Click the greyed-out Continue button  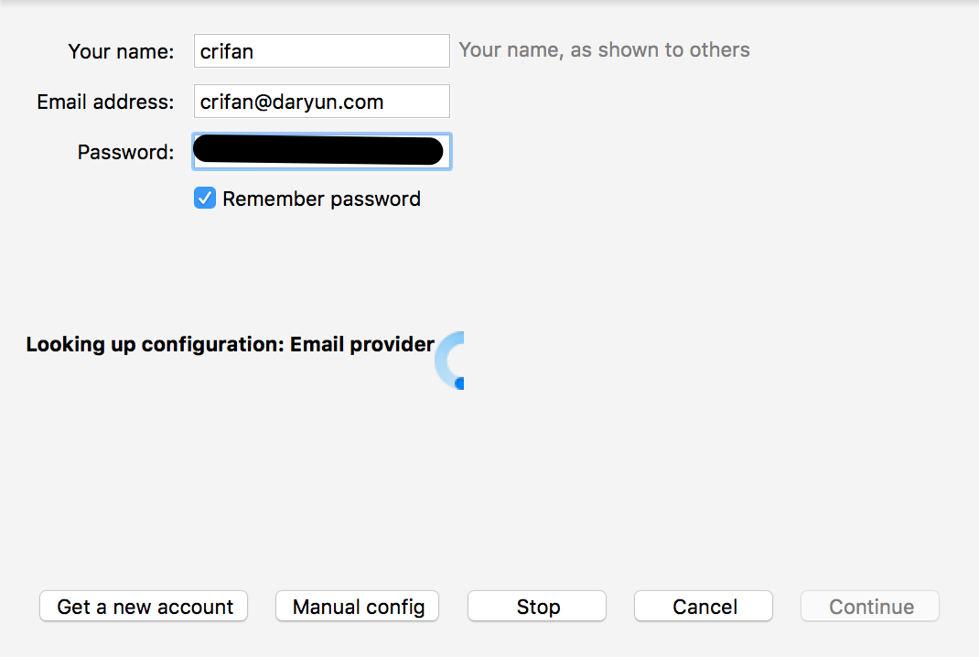point(871,607)
